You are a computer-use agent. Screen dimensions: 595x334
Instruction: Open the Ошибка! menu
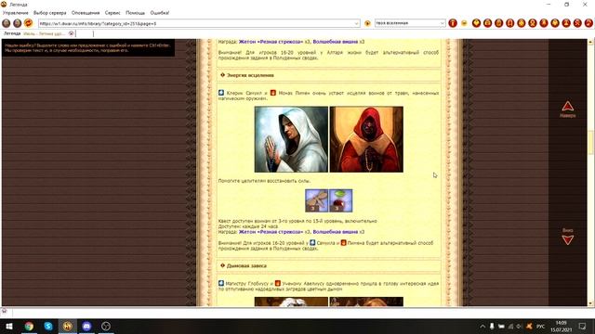tap(160, 13)
